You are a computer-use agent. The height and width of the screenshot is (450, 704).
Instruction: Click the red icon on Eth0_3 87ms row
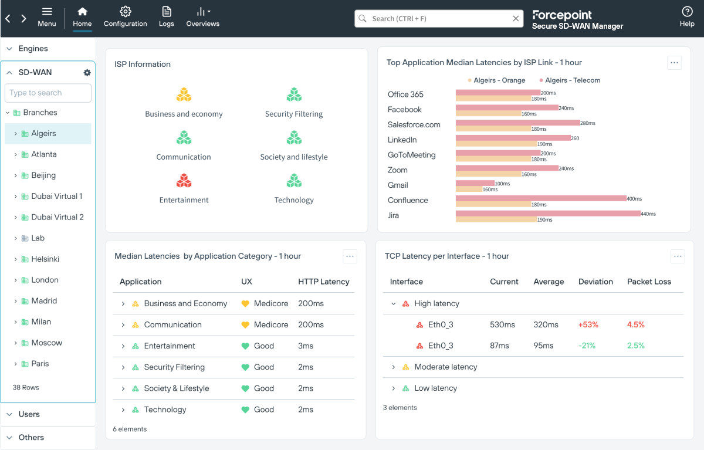tap(419, 346)
